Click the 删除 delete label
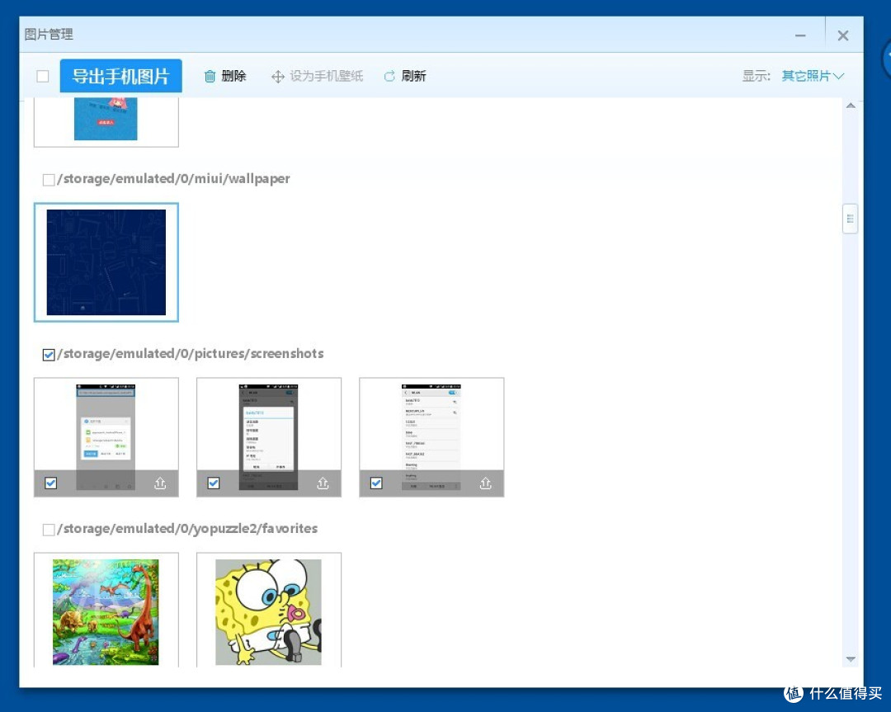The width and height of the screenshot is (891, 712). pos(233,76)
